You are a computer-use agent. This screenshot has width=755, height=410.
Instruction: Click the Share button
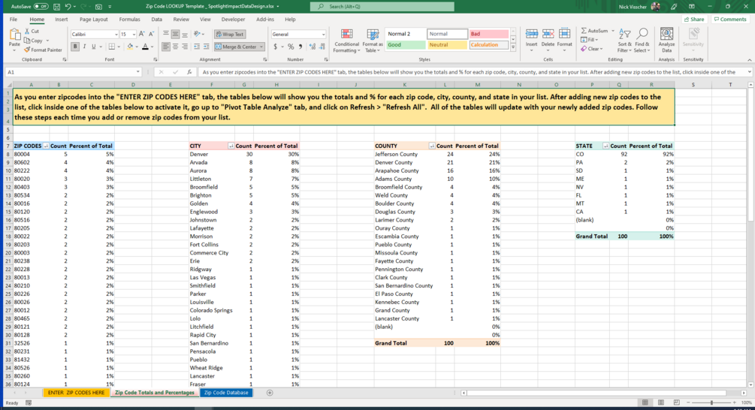click(x=694, y=20)
